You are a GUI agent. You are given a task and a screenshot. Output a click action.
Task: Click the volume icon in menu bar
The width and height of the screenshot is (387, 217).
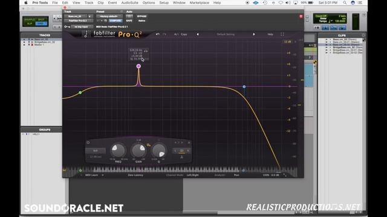pyautogui.click(x=288, y=2)
